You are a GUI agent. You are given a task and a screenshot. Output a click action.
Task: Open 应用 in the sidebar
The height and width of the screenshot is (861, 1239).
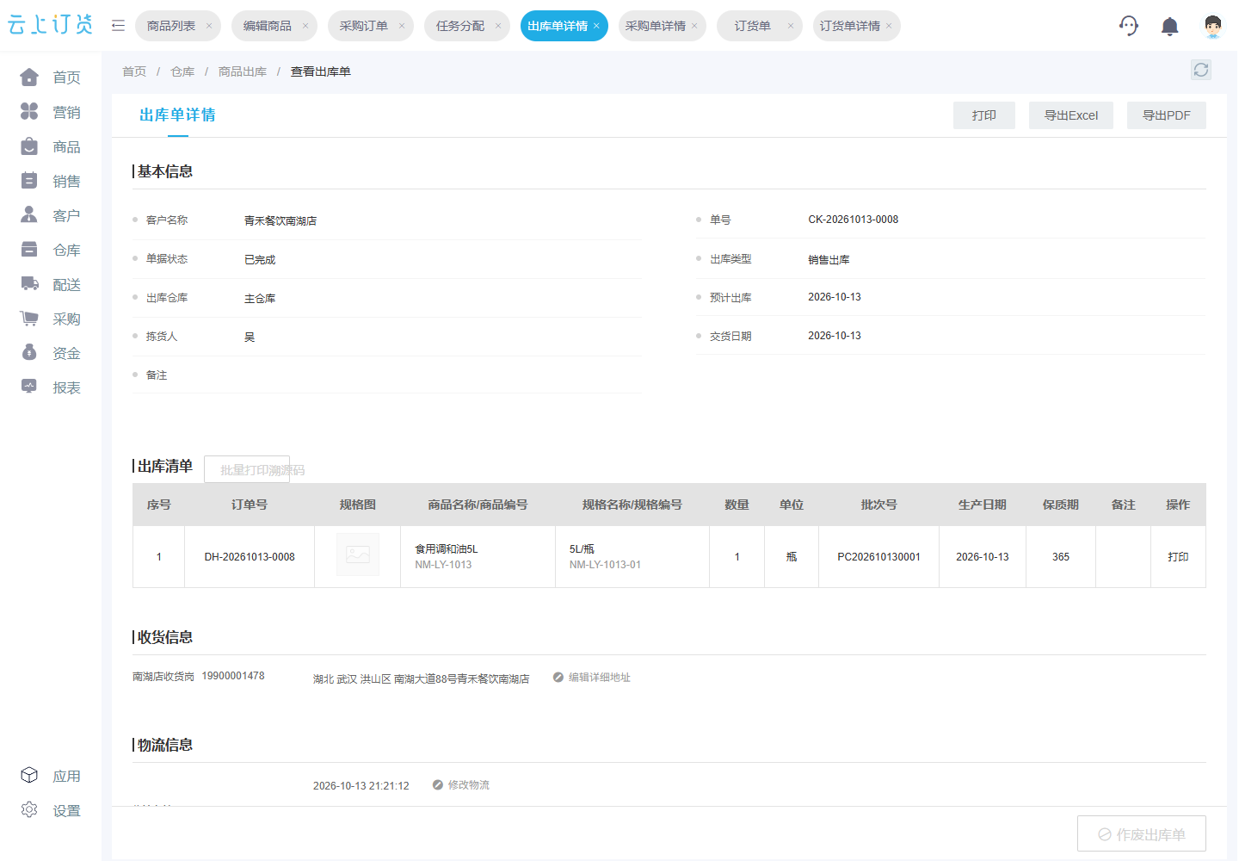[51, 776]
